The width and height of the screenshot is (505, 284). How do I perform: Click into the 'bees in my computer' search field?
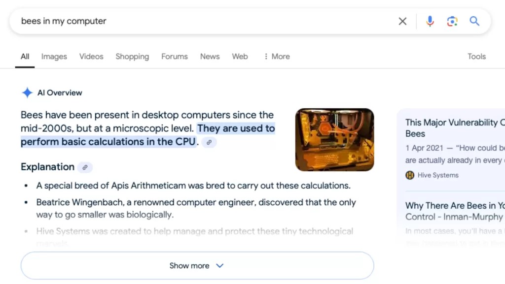tap(197, 21)
